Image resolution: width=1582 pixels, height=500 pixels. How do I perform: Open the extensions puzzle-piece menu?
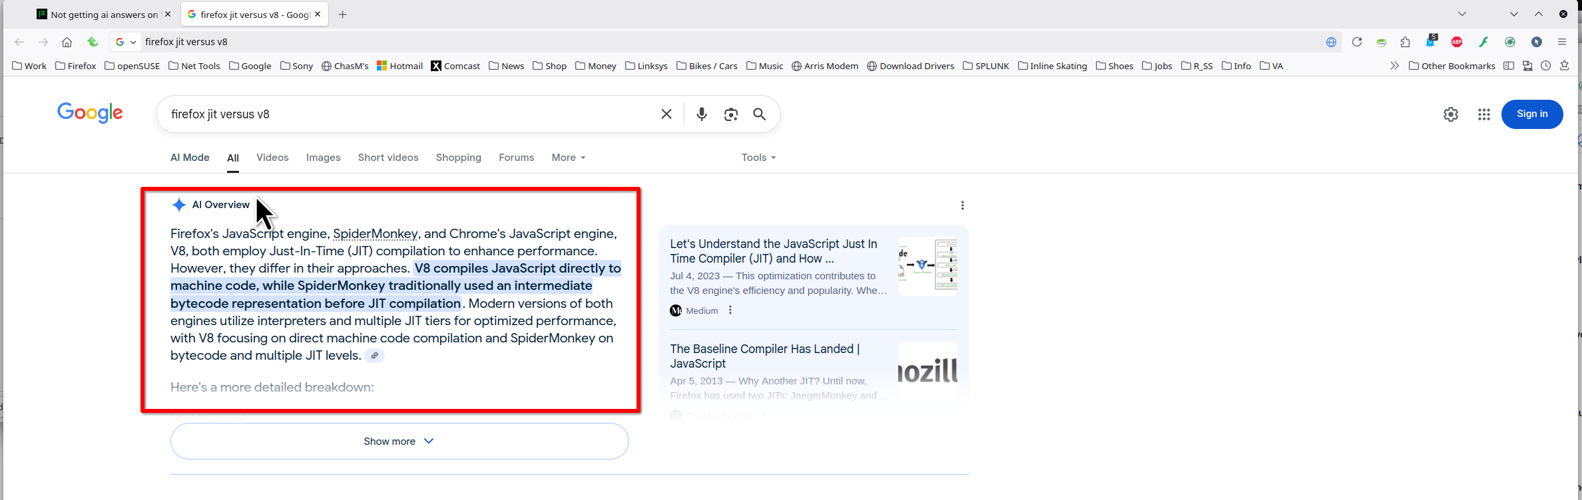click(1405, 42)
